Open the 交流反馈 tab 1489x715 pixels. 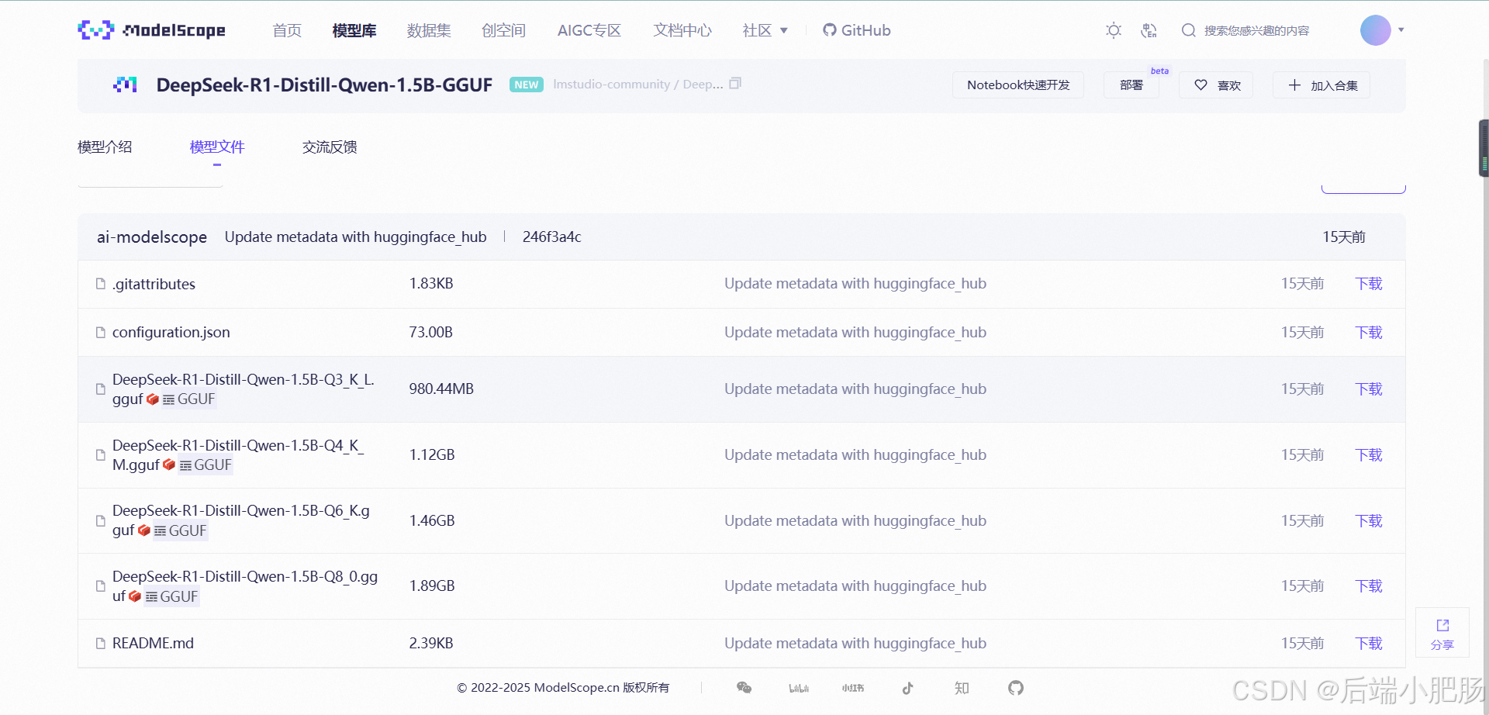330,147
